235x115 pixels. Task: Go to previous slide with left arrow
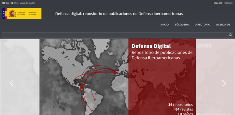click(12, 83)
